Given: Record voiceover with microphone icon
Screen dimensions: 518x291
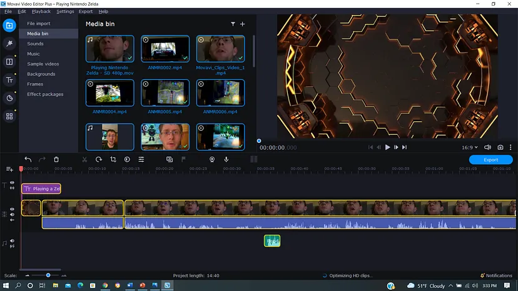Looking at the screenshot, I should 226,160.
